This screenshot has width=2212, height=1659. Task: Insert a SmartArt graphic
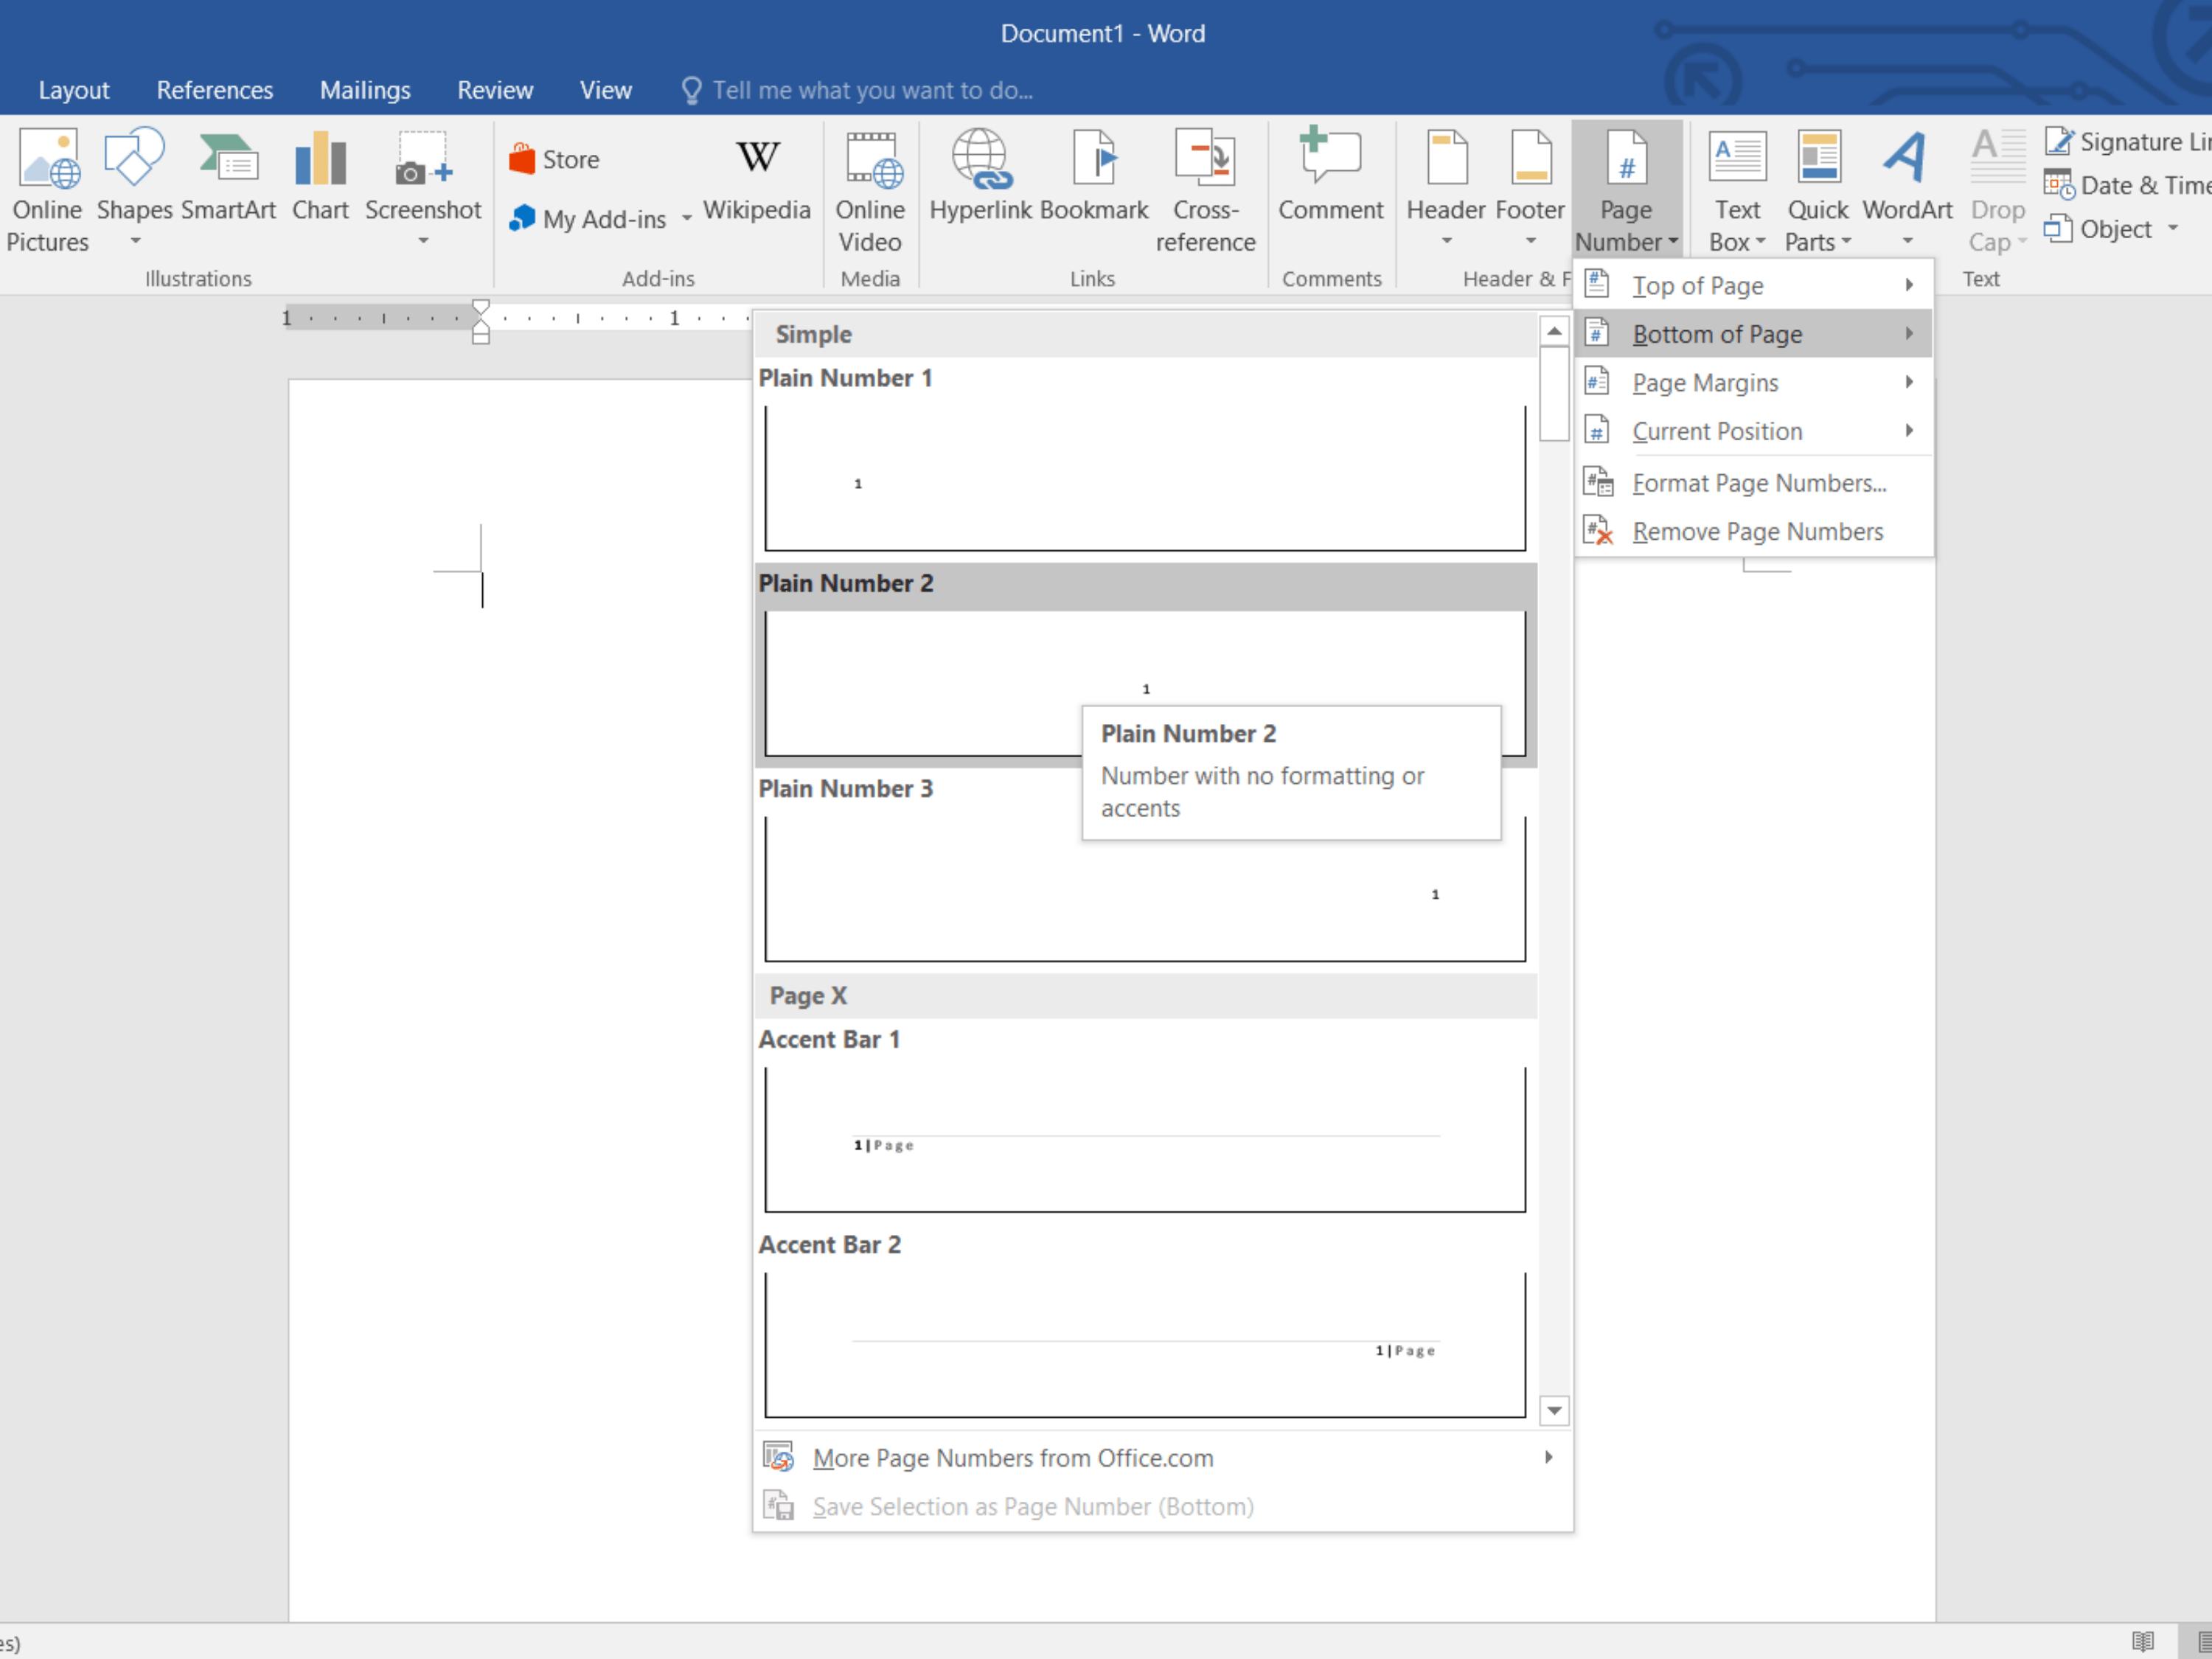(x=228, y=175)
